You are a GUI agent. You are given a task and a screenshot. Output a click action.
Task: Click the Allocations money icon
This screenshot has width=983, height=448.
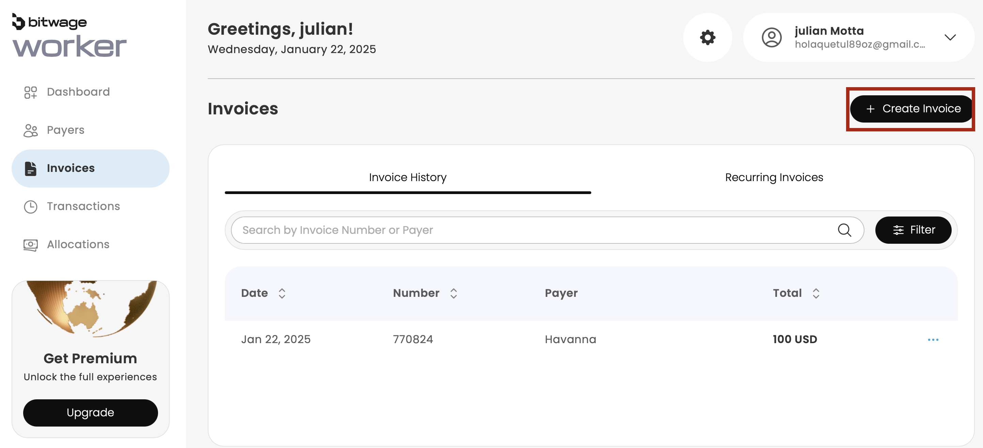click(x=31, y=245)
